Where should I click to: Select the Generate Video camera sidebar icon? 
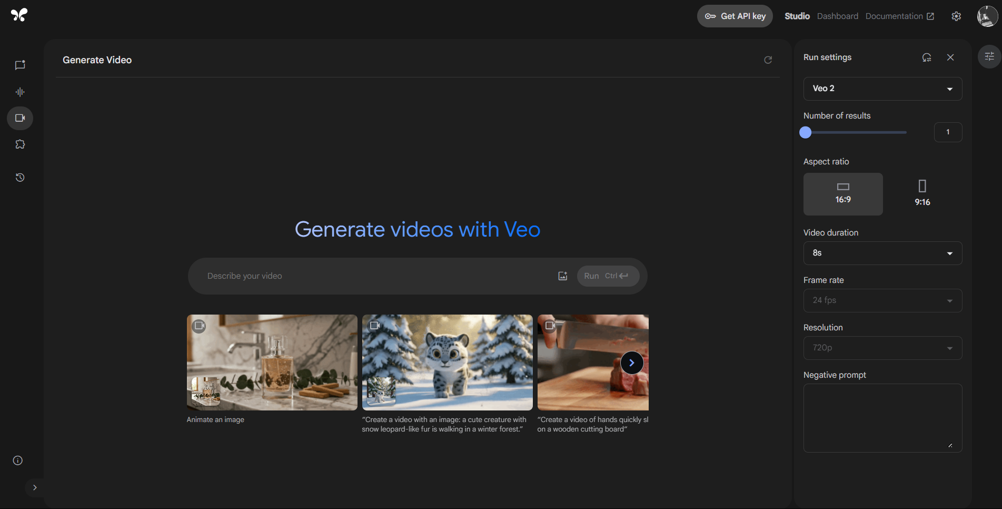coord(20,118)
